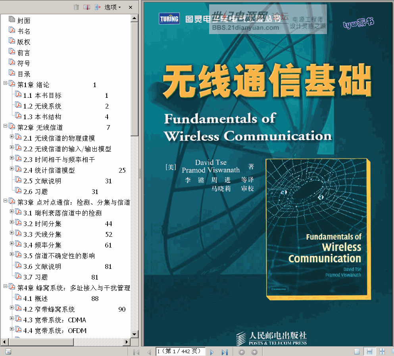The image size is (394, 356).
Task: Click the bookmarks panel scroll down arrow
Action: coord(135,334)
